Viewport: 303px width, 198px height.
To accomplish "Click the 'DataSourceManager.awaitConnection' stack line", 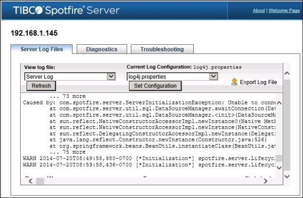I will 162,108.
